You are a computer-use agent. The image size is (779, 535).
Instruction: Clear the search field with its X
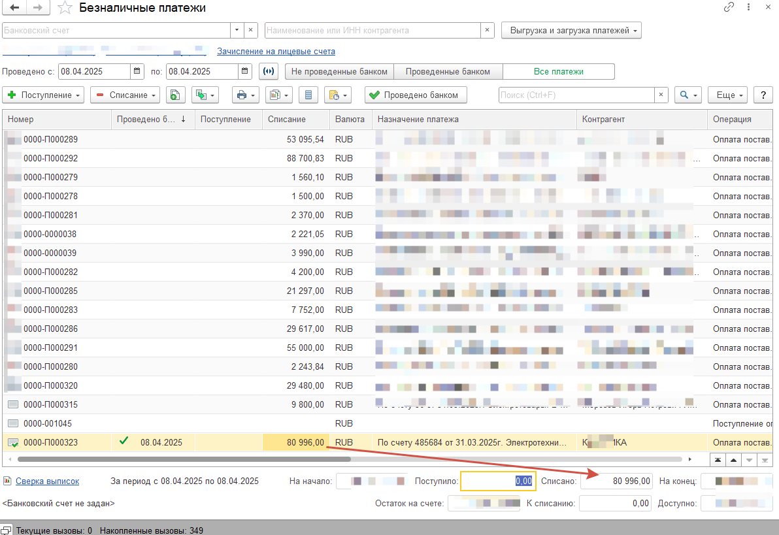point(661,95)
